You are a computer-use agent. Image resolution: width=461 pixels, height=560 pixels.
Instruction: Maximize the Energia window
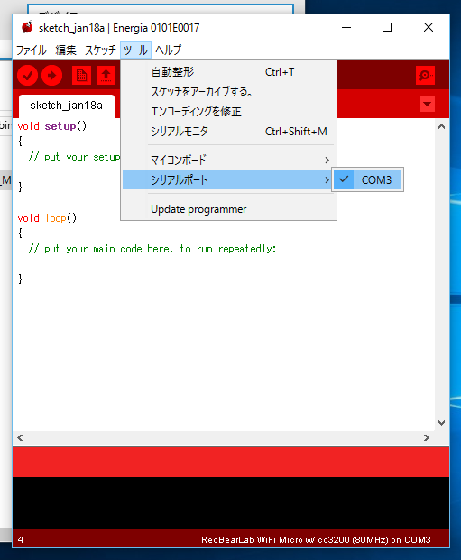[387, 27]
